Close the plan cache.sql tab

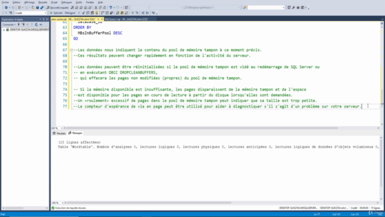tap(102, 19)
